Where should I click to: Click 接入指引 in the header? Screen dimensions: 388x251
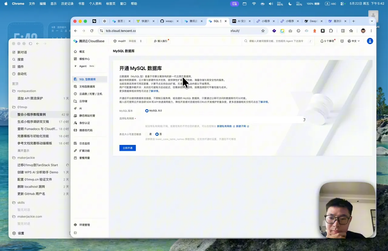coord(161,41)
